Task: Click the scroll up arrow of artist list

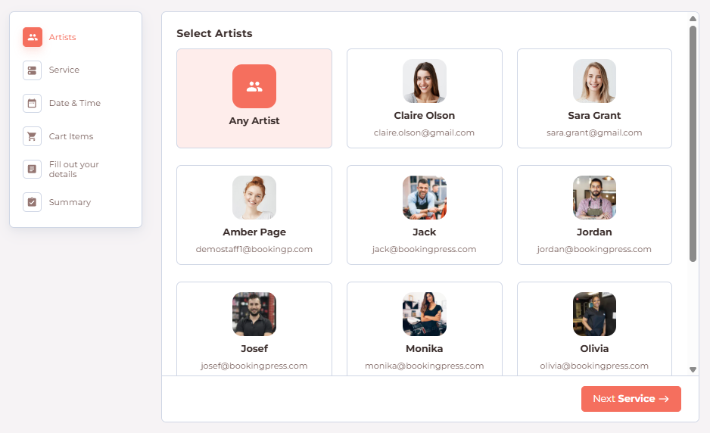Action: coord(693,19)
